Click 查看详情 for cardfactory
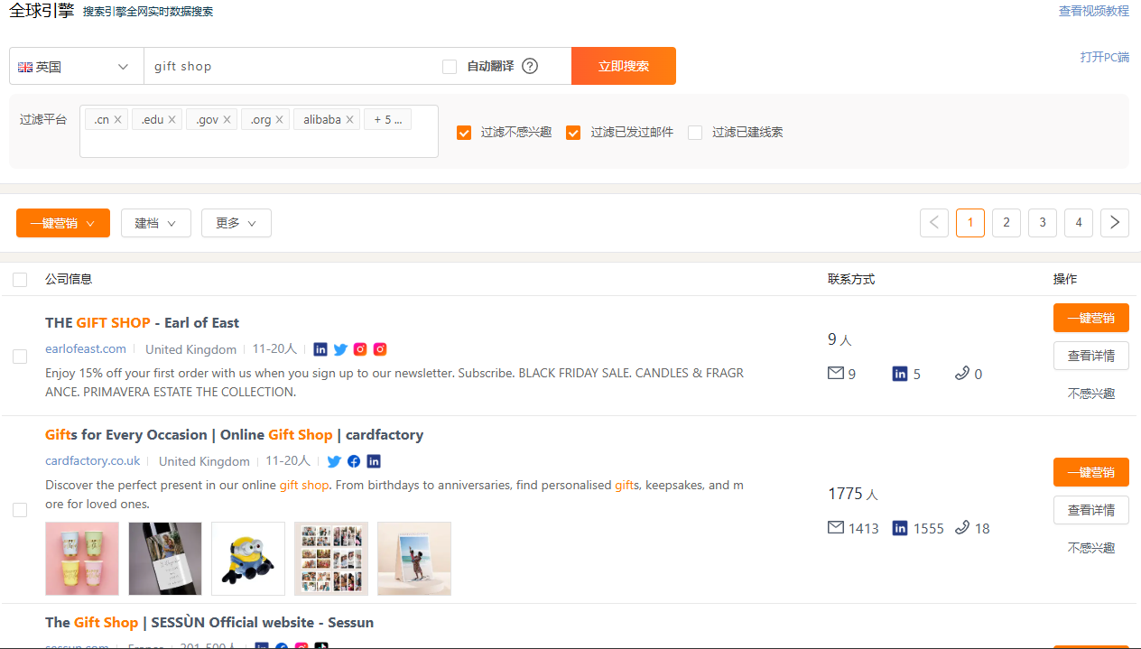The image size is (1141, 649). [x=1091, y=510]
